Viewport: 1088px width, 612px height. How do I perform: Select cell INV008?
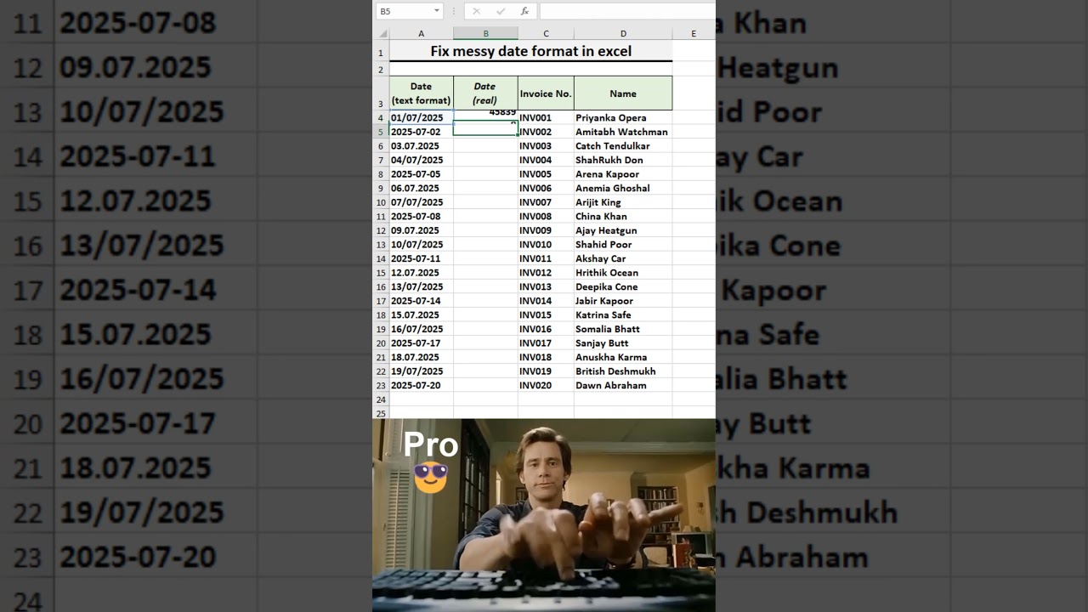point(546,216)
